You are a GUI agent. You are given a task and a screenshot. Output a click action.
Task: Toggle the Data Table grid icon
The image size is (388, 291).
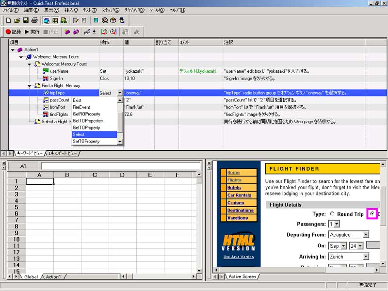coord(55,20)
